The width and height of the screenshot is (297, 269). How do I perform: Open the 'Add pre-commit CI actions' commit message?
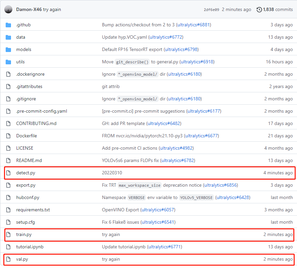coord(130,148)
